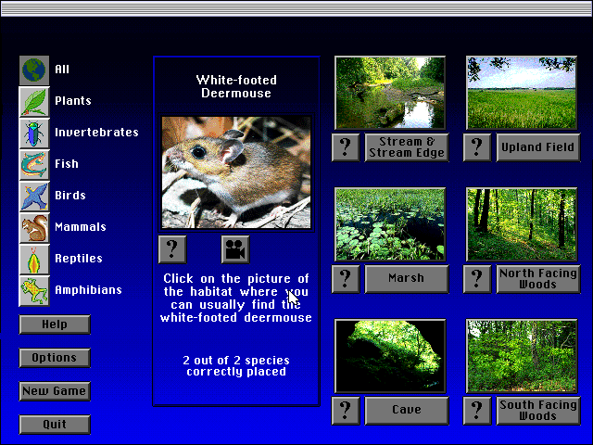The width and height of the screenshot is (593, 445).
Task: Quit the game
Action: (x=55, y=425)
